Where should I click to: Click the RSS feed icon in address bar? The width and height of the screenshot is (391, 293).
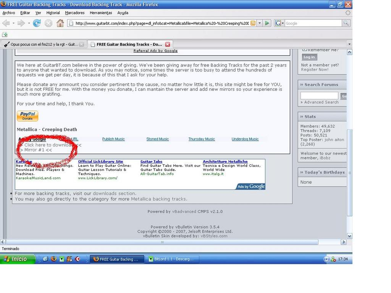pyautogui.click(x=253, y=23)
